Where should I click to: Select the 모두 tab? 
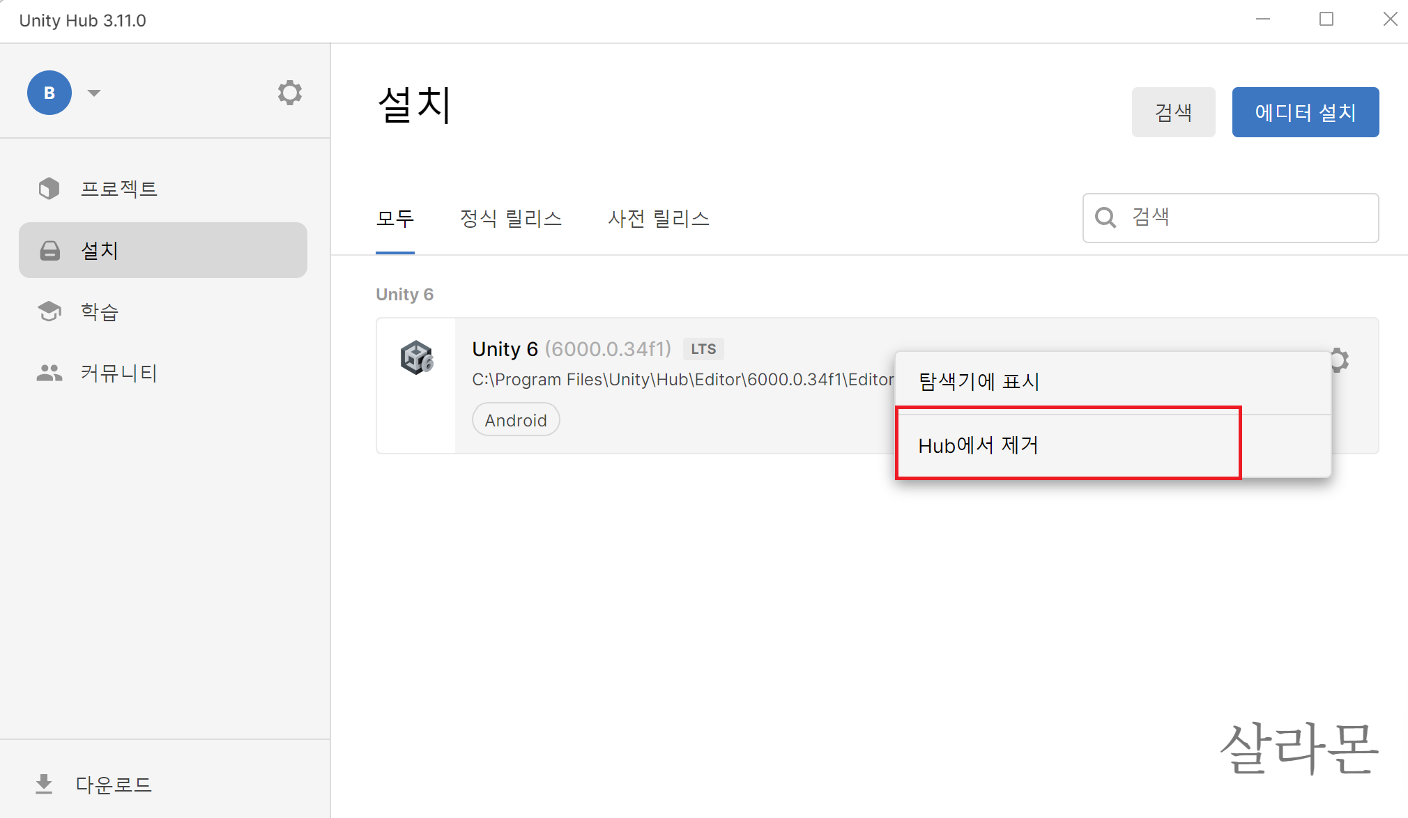click(395, 219)
